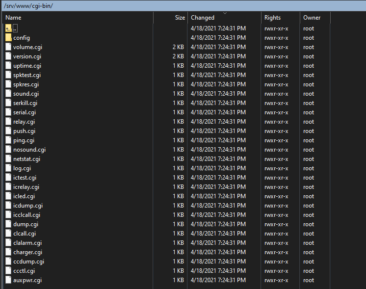Select the version.cgi file name
The image size is (366, 289).
(x=27, y=56)
